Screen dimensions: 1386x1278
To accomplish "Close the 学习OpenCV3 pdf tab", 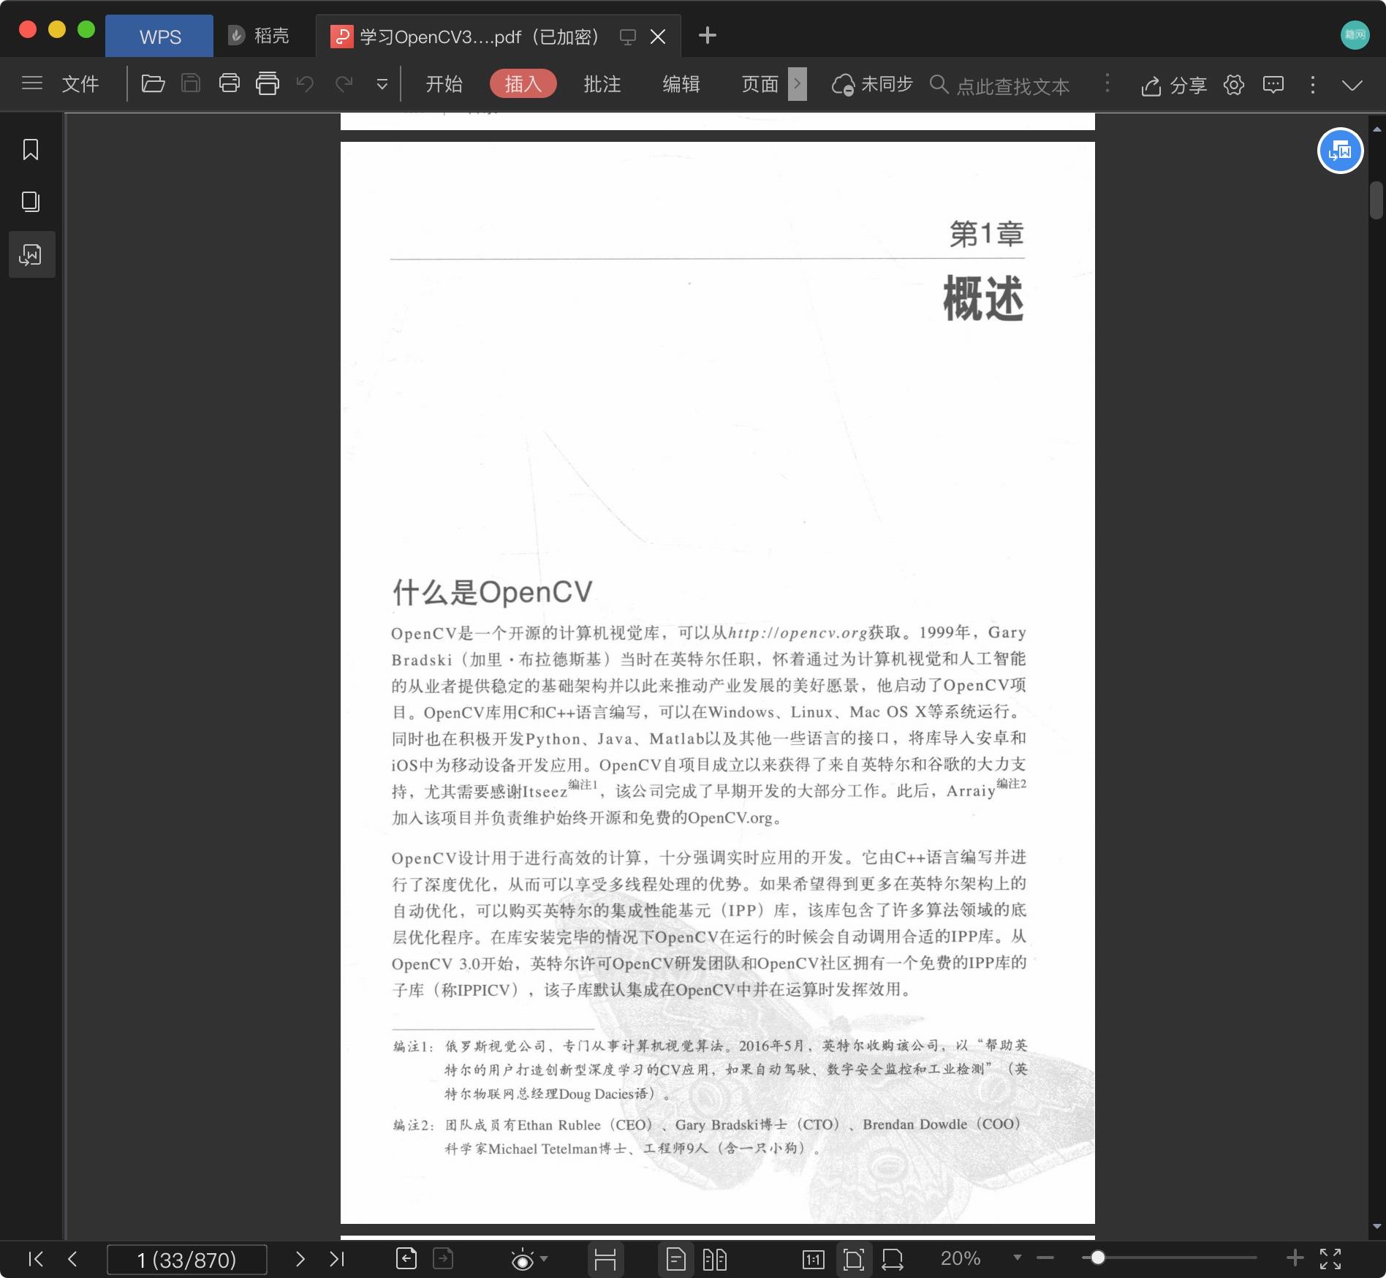I will 658,37.
